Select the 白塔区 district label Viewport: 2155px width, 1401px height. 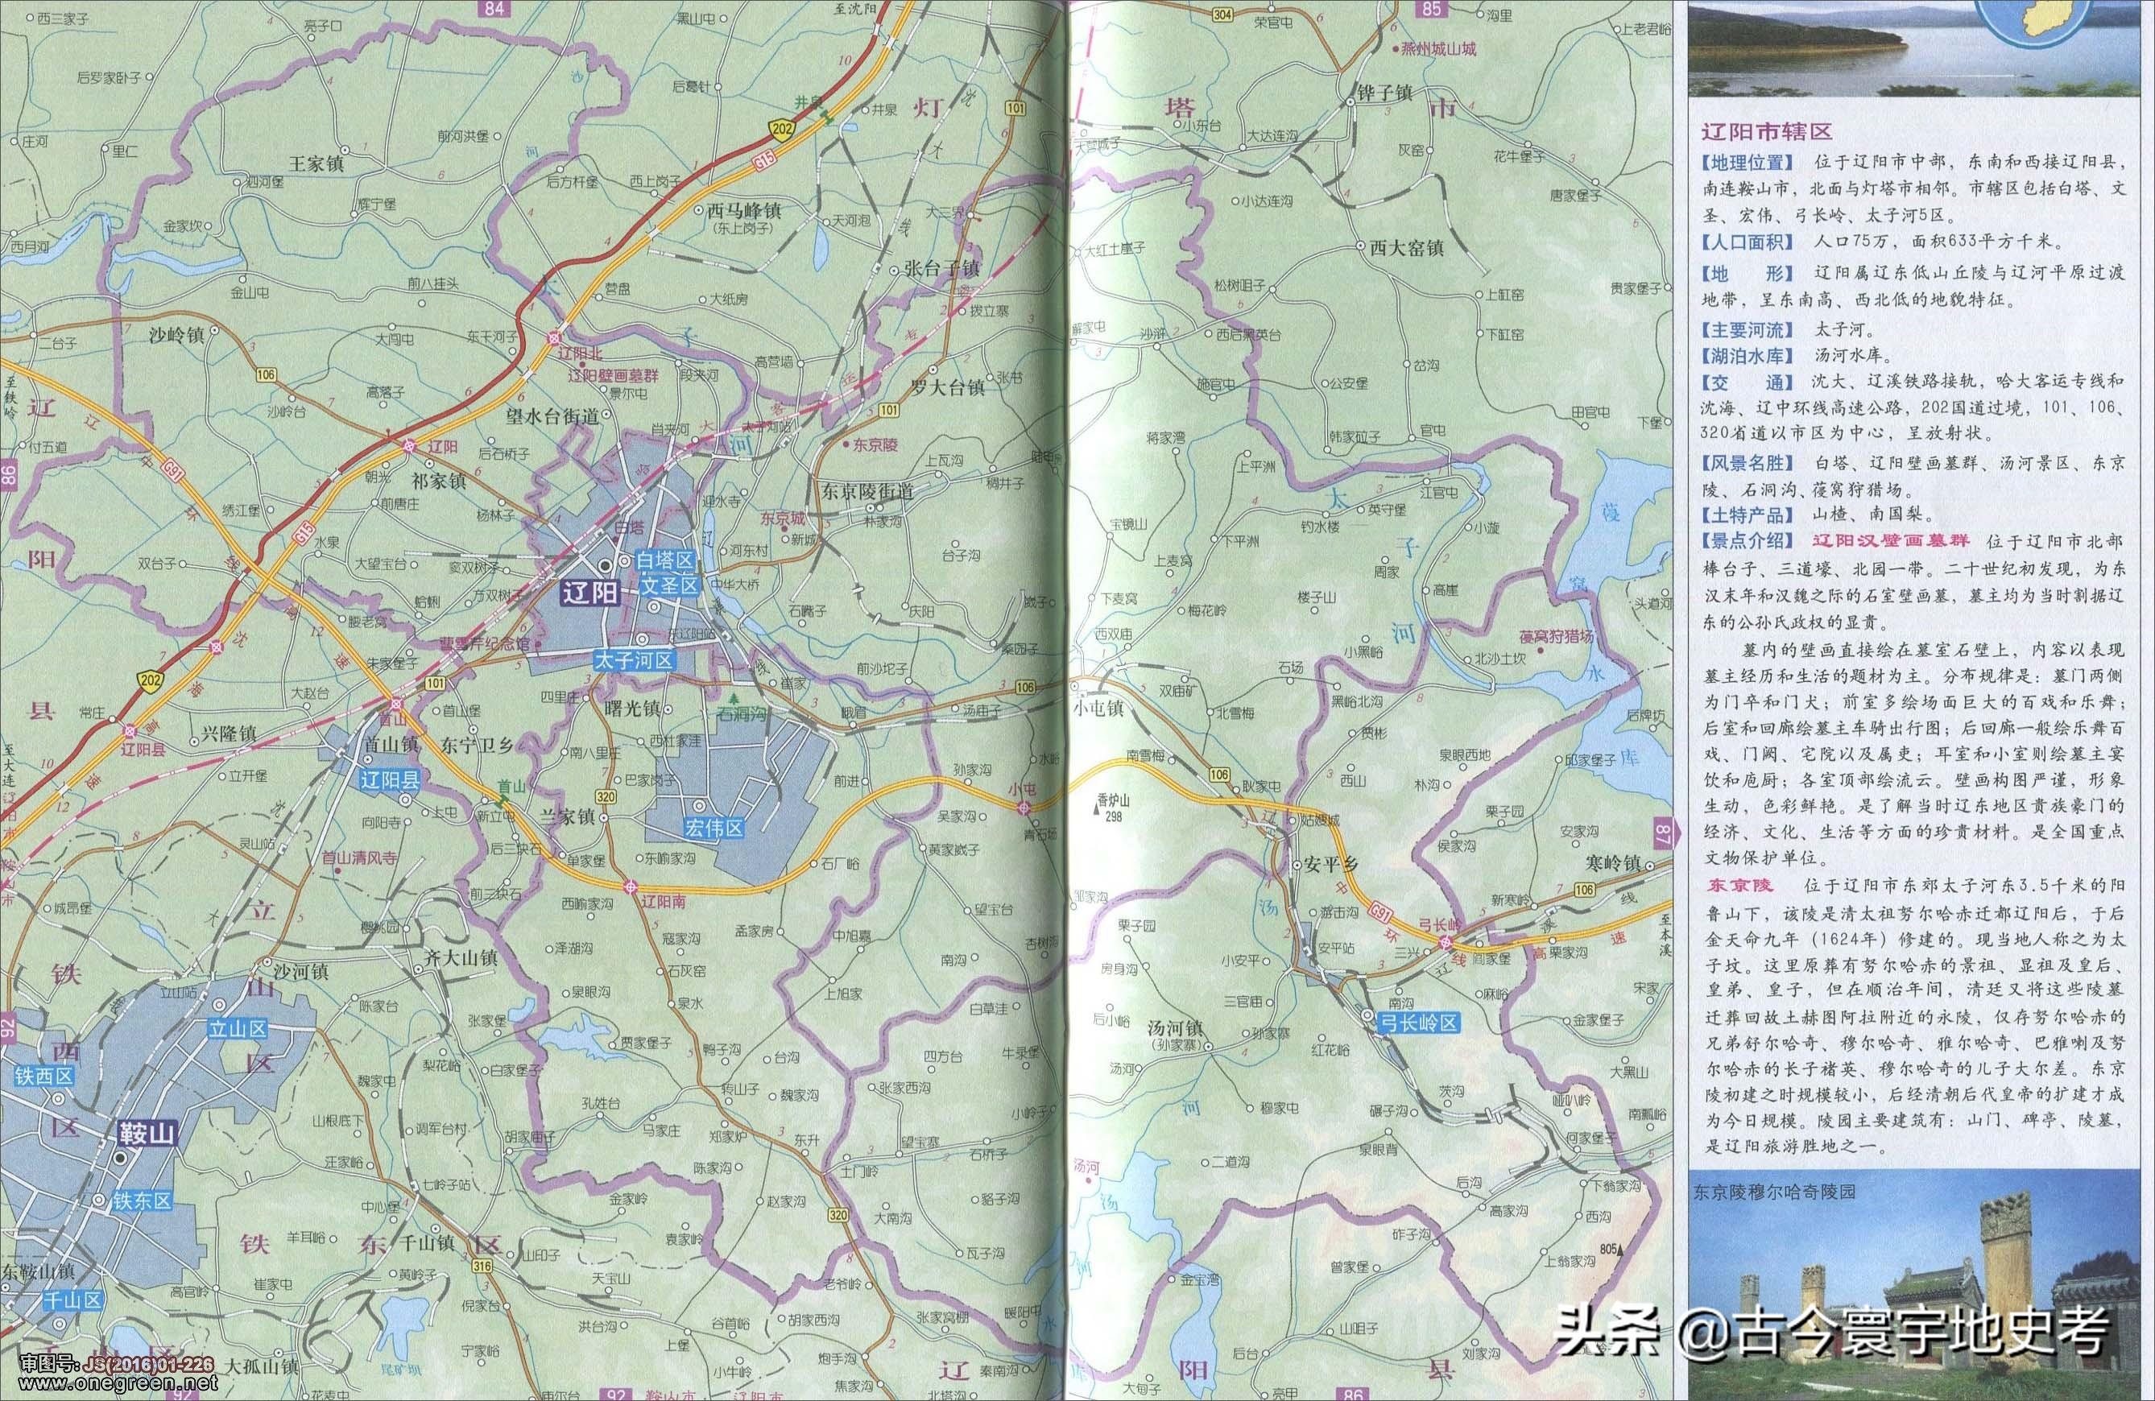(664, 561)
